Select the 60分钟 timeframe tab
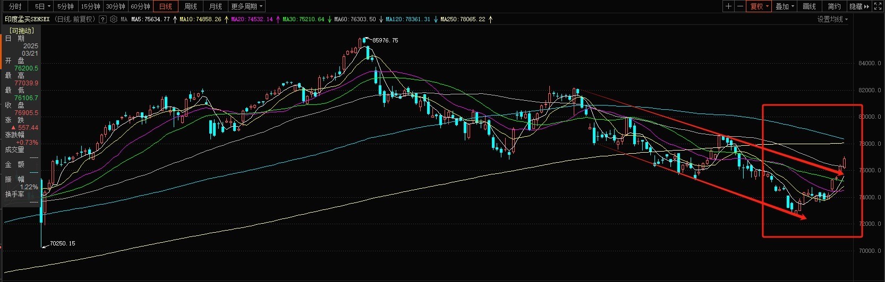 (x=140, y=6)
